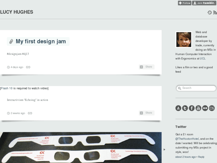Open the Twitter social icon
The width and height of the screenshot is (217, 163).
pos(185,108)
